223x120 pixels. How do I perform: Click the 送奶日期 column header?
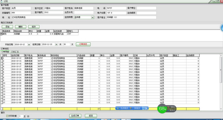(x=18, y=55)
